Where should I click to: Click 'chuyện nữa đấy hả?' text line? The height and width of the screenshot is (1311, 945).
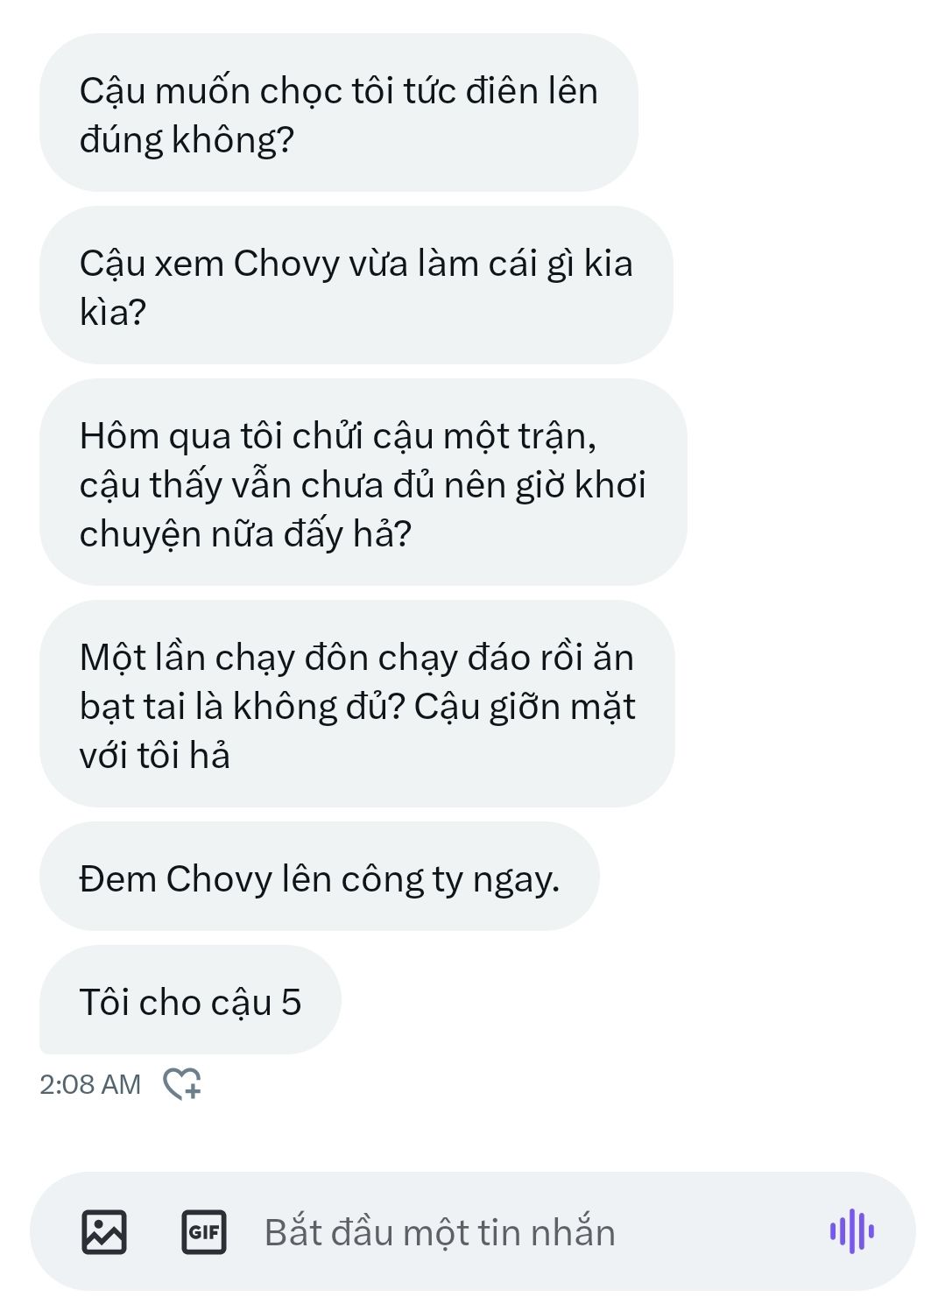click(x=245, y=534)
